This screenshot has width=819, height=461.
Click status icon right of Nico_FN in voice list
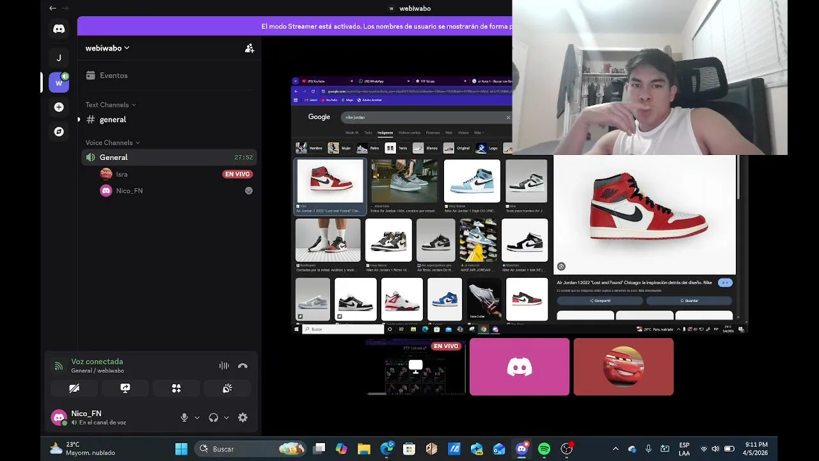pos(249,191)
